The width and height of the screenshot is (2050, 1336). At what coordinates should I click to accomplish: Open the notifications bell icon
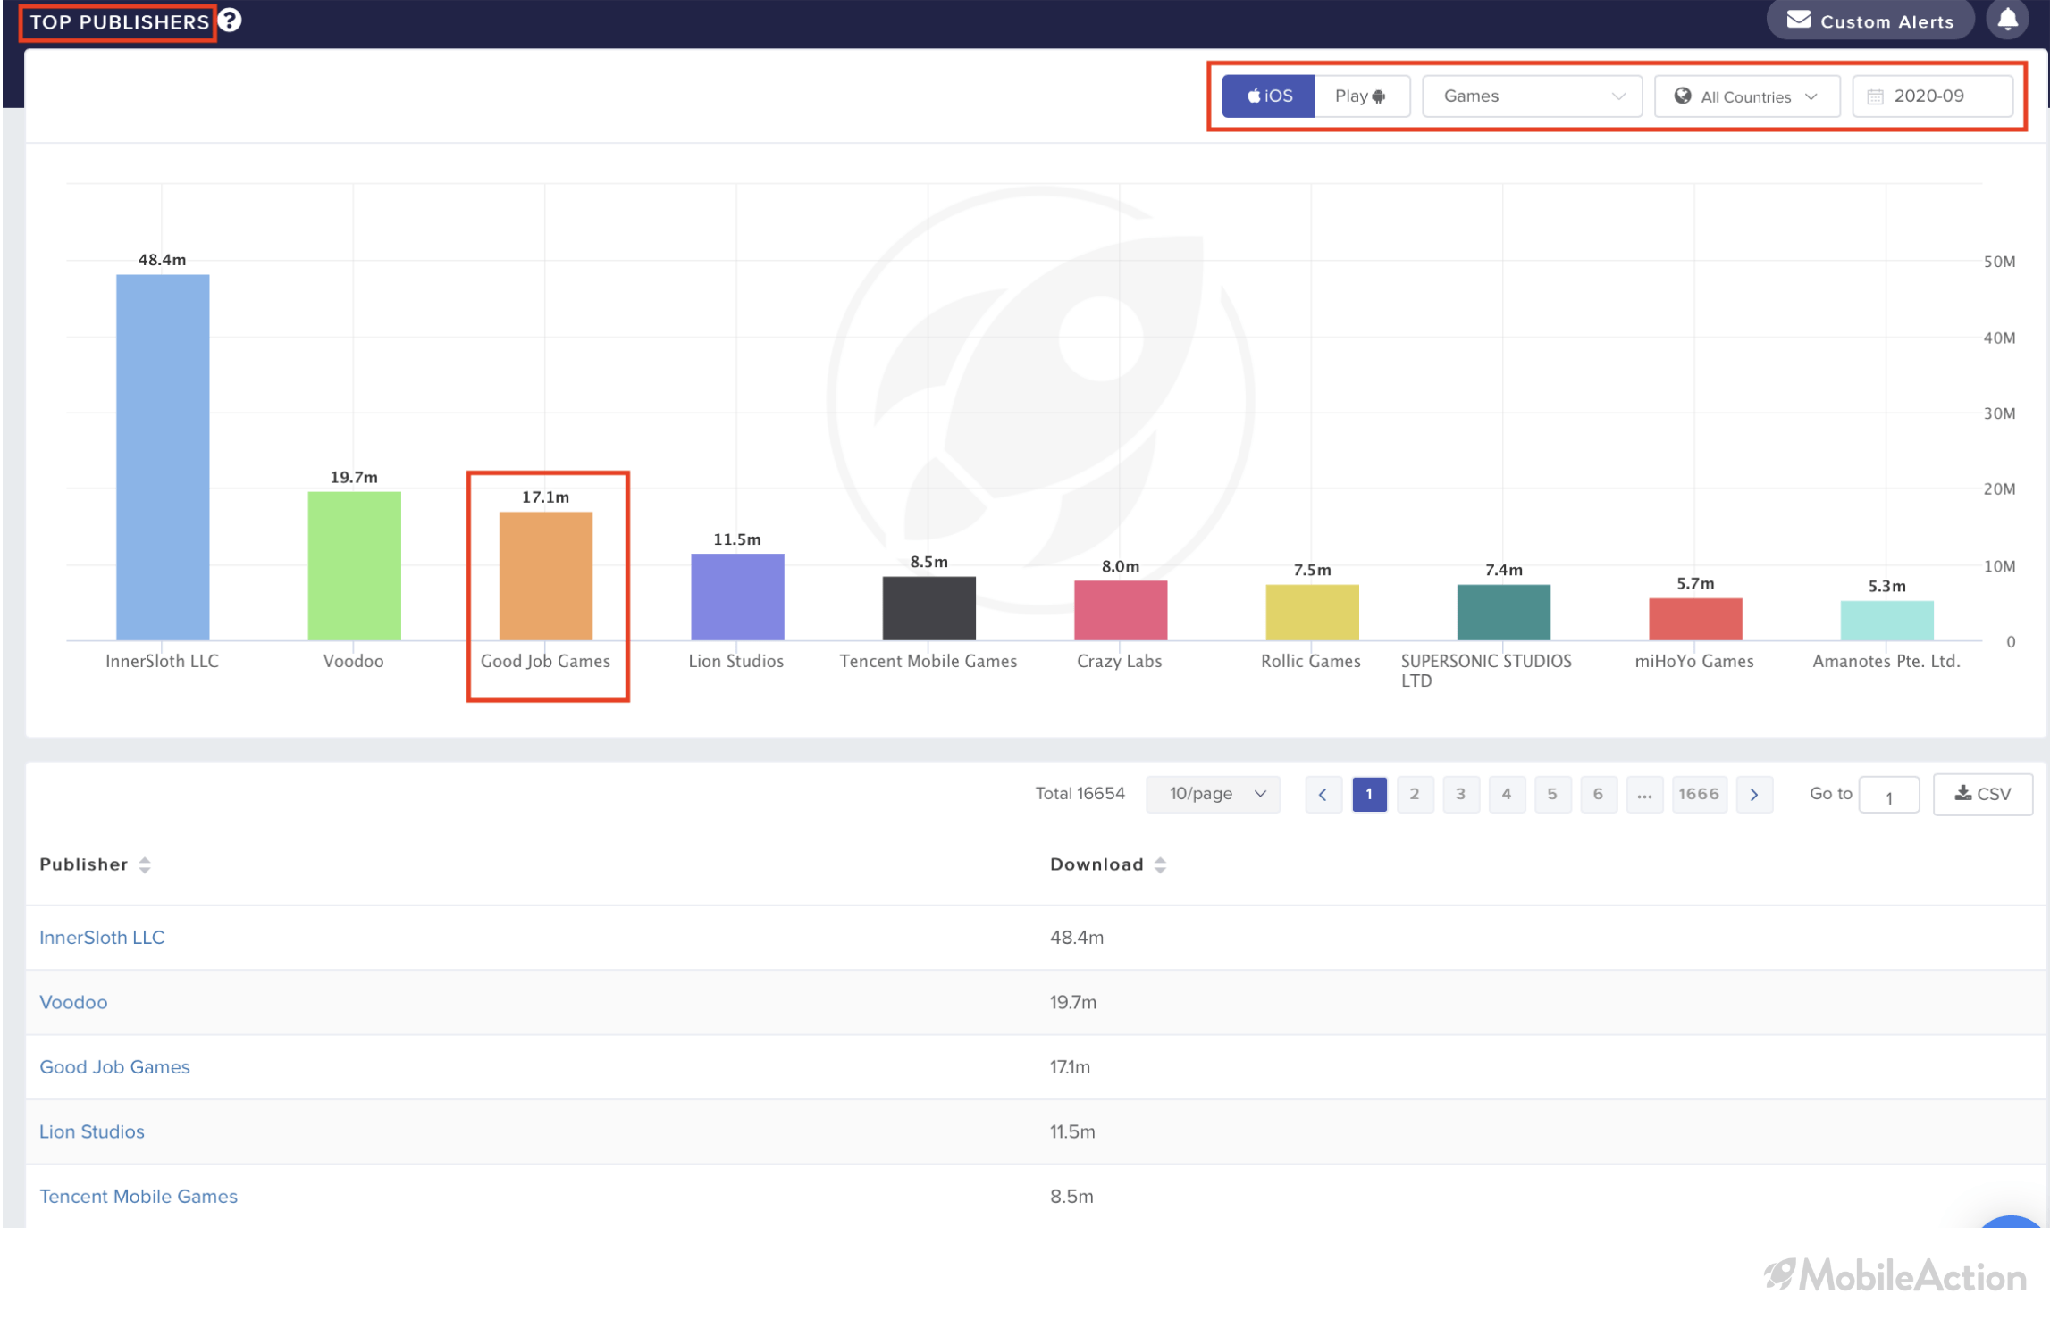pos(2006,20)
